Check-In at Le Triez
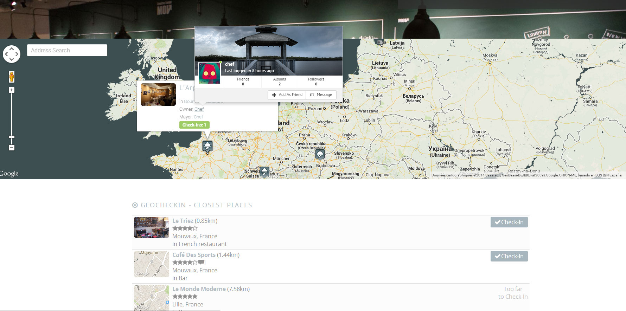The image size is (626, 311). coord(509,222)
